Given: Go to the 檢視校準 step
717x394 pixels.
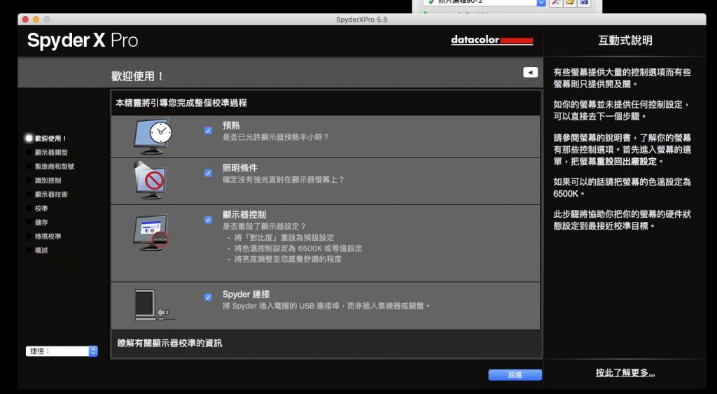Looking at the screenshot, I should pyautogui.click(x=48, y=237).
